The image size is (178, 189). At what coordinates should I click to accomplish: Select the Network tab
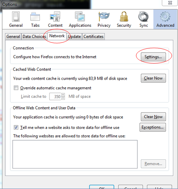click(x=57, y=36)
